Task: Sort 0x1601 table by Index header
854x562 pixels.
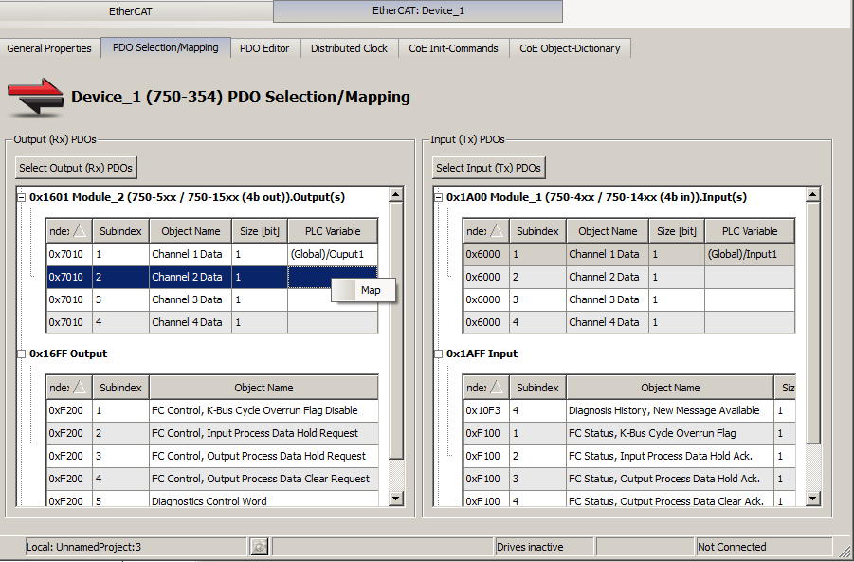Action: click(68, 231)
